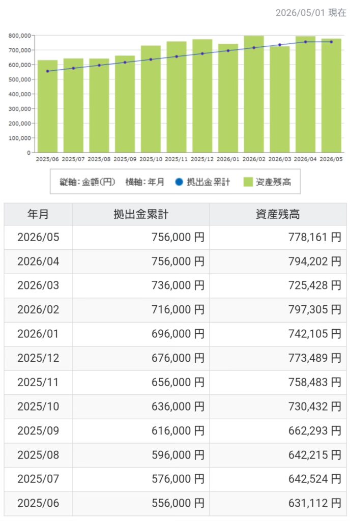350x521 pixels.
Task: Click the 2025/12 date cell
Action: 38,358
